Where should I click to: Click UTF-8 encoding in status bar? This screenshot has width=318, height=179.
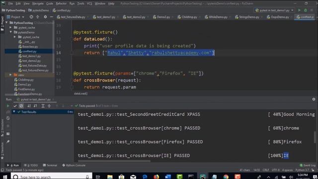click(276, 170)
